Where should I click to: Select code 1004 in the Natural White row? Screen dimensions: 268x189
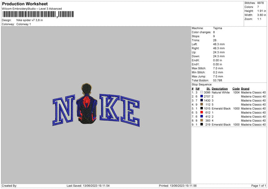pyautogui.click(x=236, y=92)
